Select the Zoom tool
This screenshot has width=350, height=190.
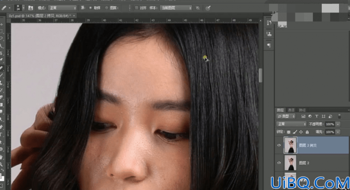(x=1, y=164)
